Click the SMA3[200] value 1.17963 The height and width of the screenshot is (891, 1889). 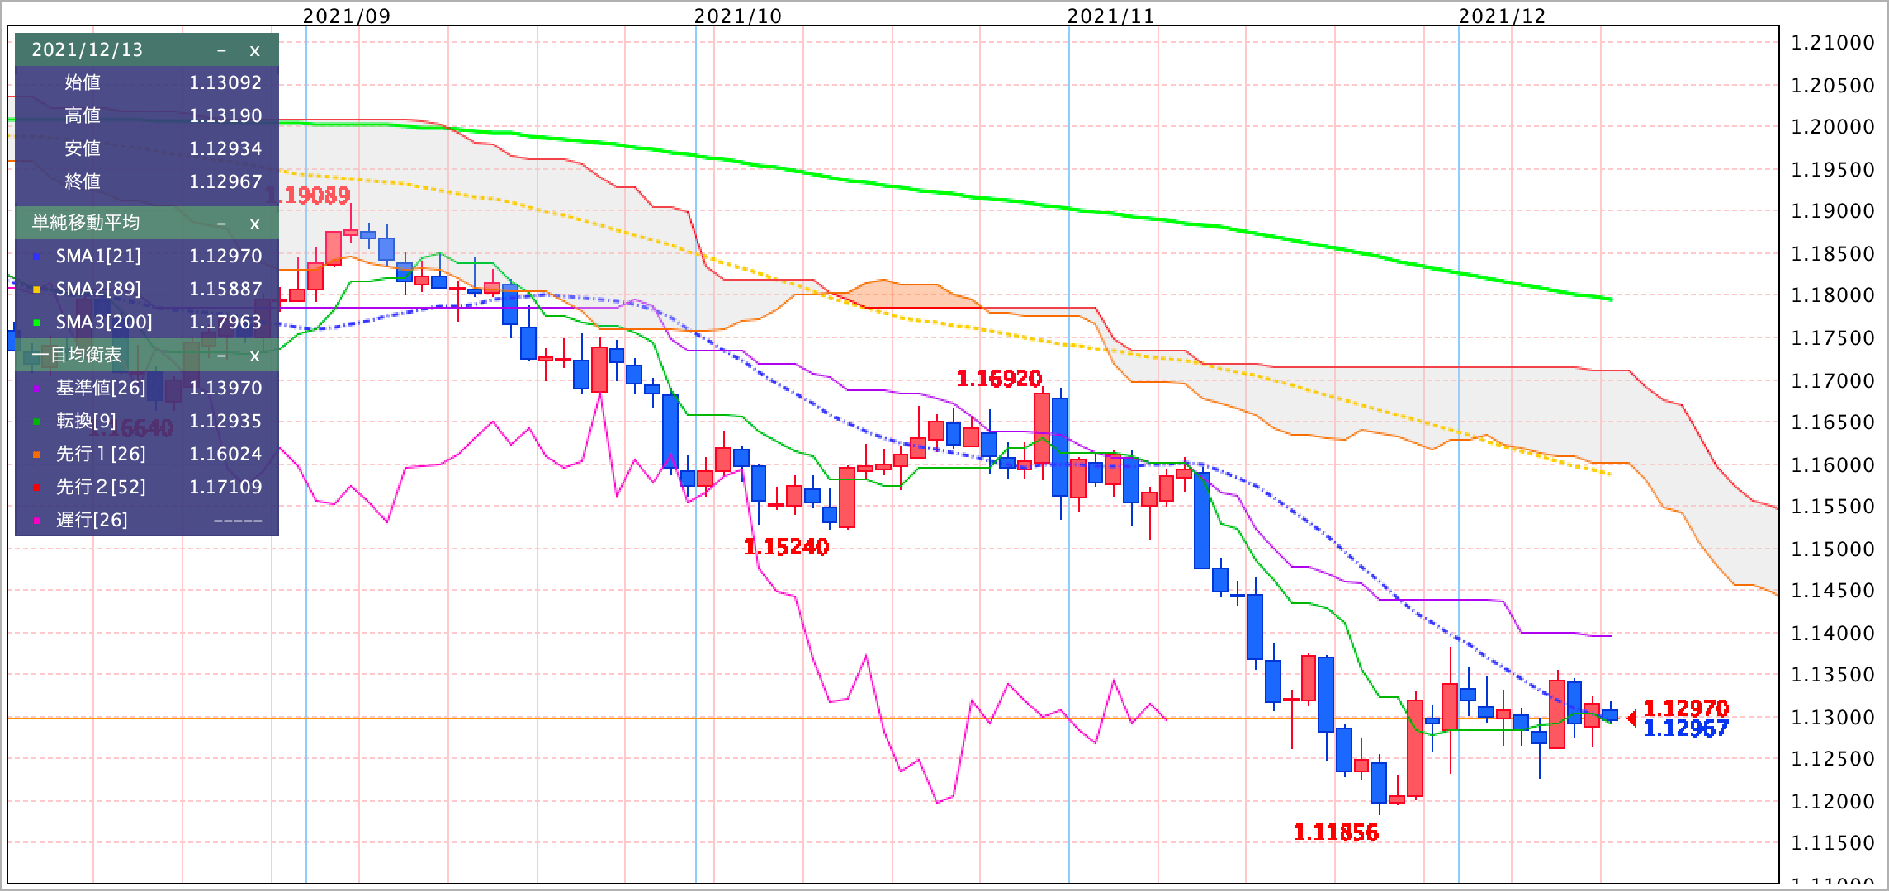[225, 323]
